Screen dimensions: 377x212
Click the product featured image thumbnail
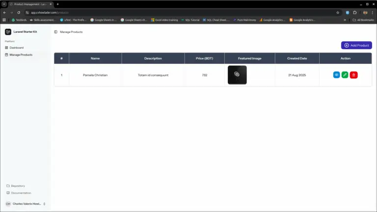click(x=237, y=75)
